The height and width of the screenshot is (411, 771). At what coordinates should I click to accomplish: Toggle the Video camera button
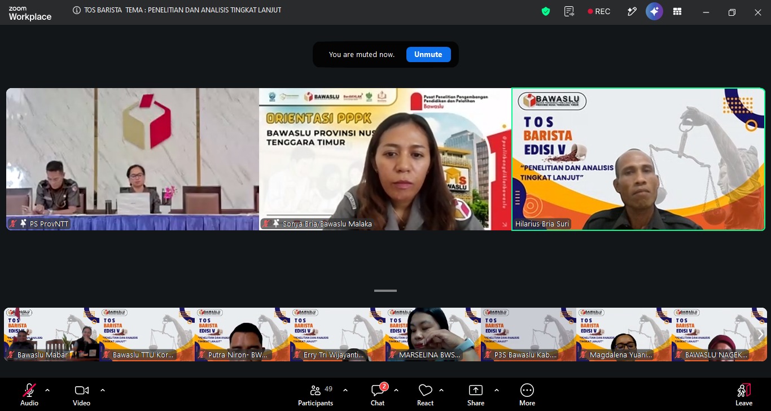pyautogui.click(x=82, y=395)
